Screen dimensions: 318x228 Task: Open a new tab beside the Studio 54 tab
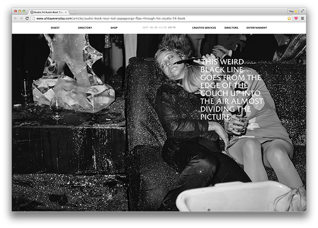[x=73, y=12]
